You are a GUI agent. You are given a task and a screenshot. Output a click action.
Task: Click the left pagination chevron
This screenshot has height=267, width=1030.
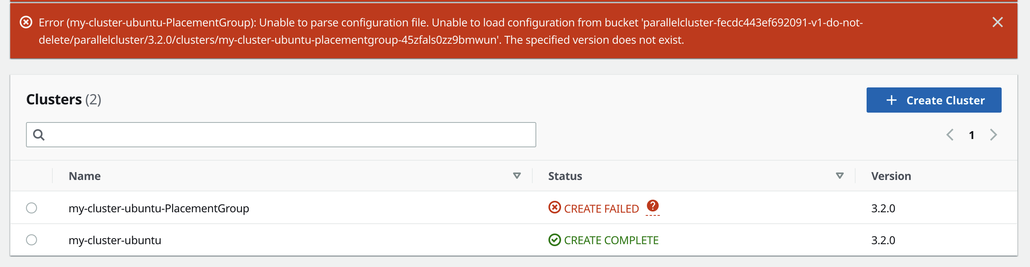tap(950, 135)
